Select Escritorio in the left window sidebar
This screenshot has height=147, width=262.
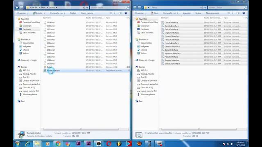[x=27, y=29]
